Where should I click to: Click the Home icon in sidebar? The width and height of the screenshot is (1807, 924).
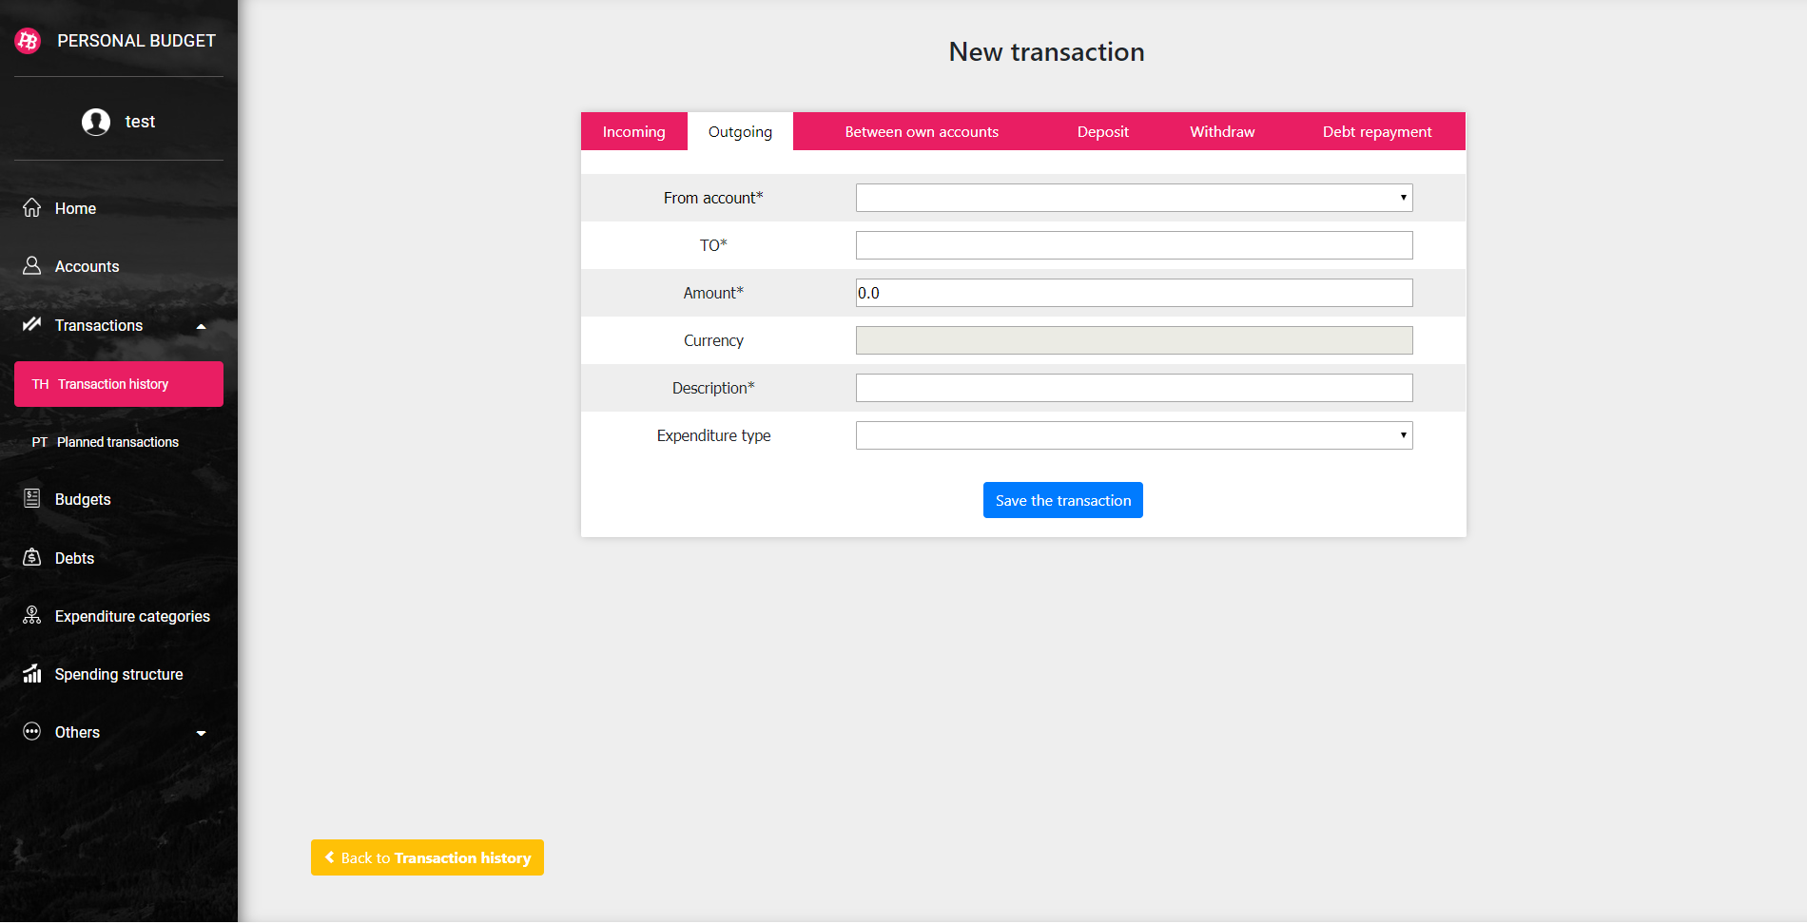pyautogui.click(x=30, y=208)
